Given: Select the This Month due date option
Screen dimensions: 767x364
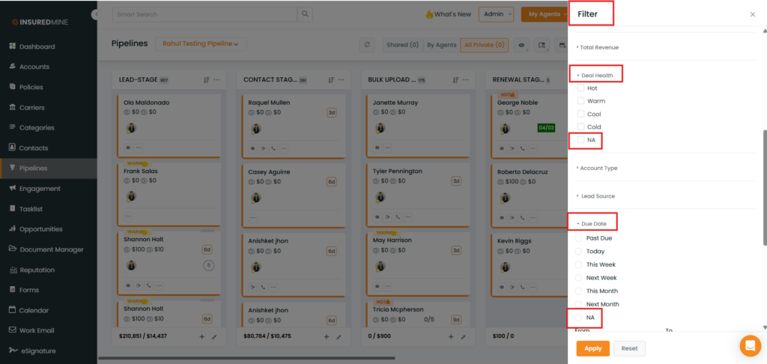Looking at the screenshot, I should (578, 291).
